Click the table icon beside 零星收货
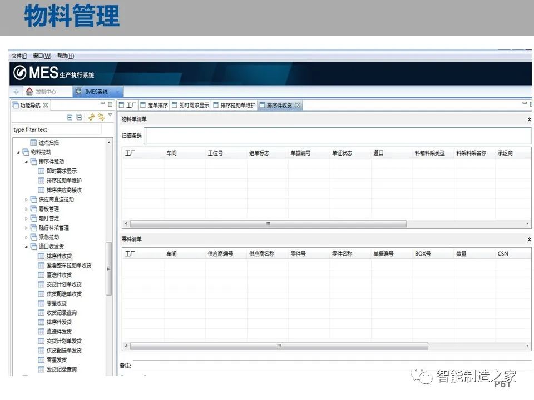 click(41, 303)
